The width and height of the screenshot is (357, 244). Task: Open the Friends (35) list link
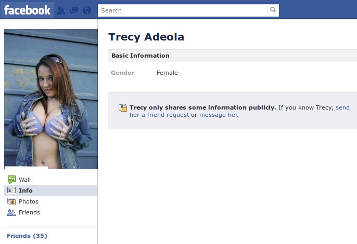pyautogui.click(x=27, y=236)
